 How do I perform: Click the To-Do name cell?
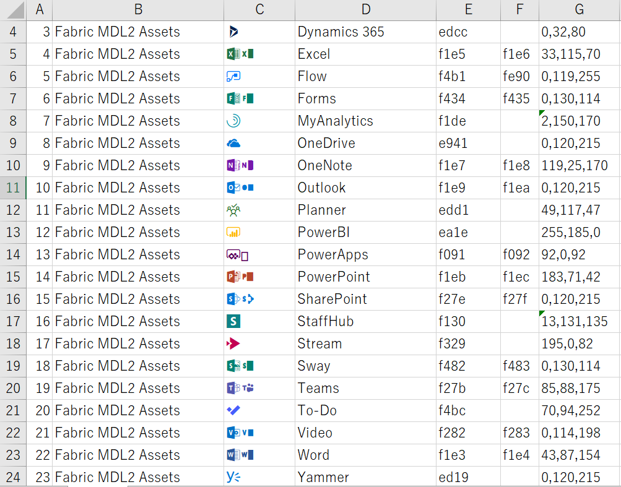coord(365,410)
